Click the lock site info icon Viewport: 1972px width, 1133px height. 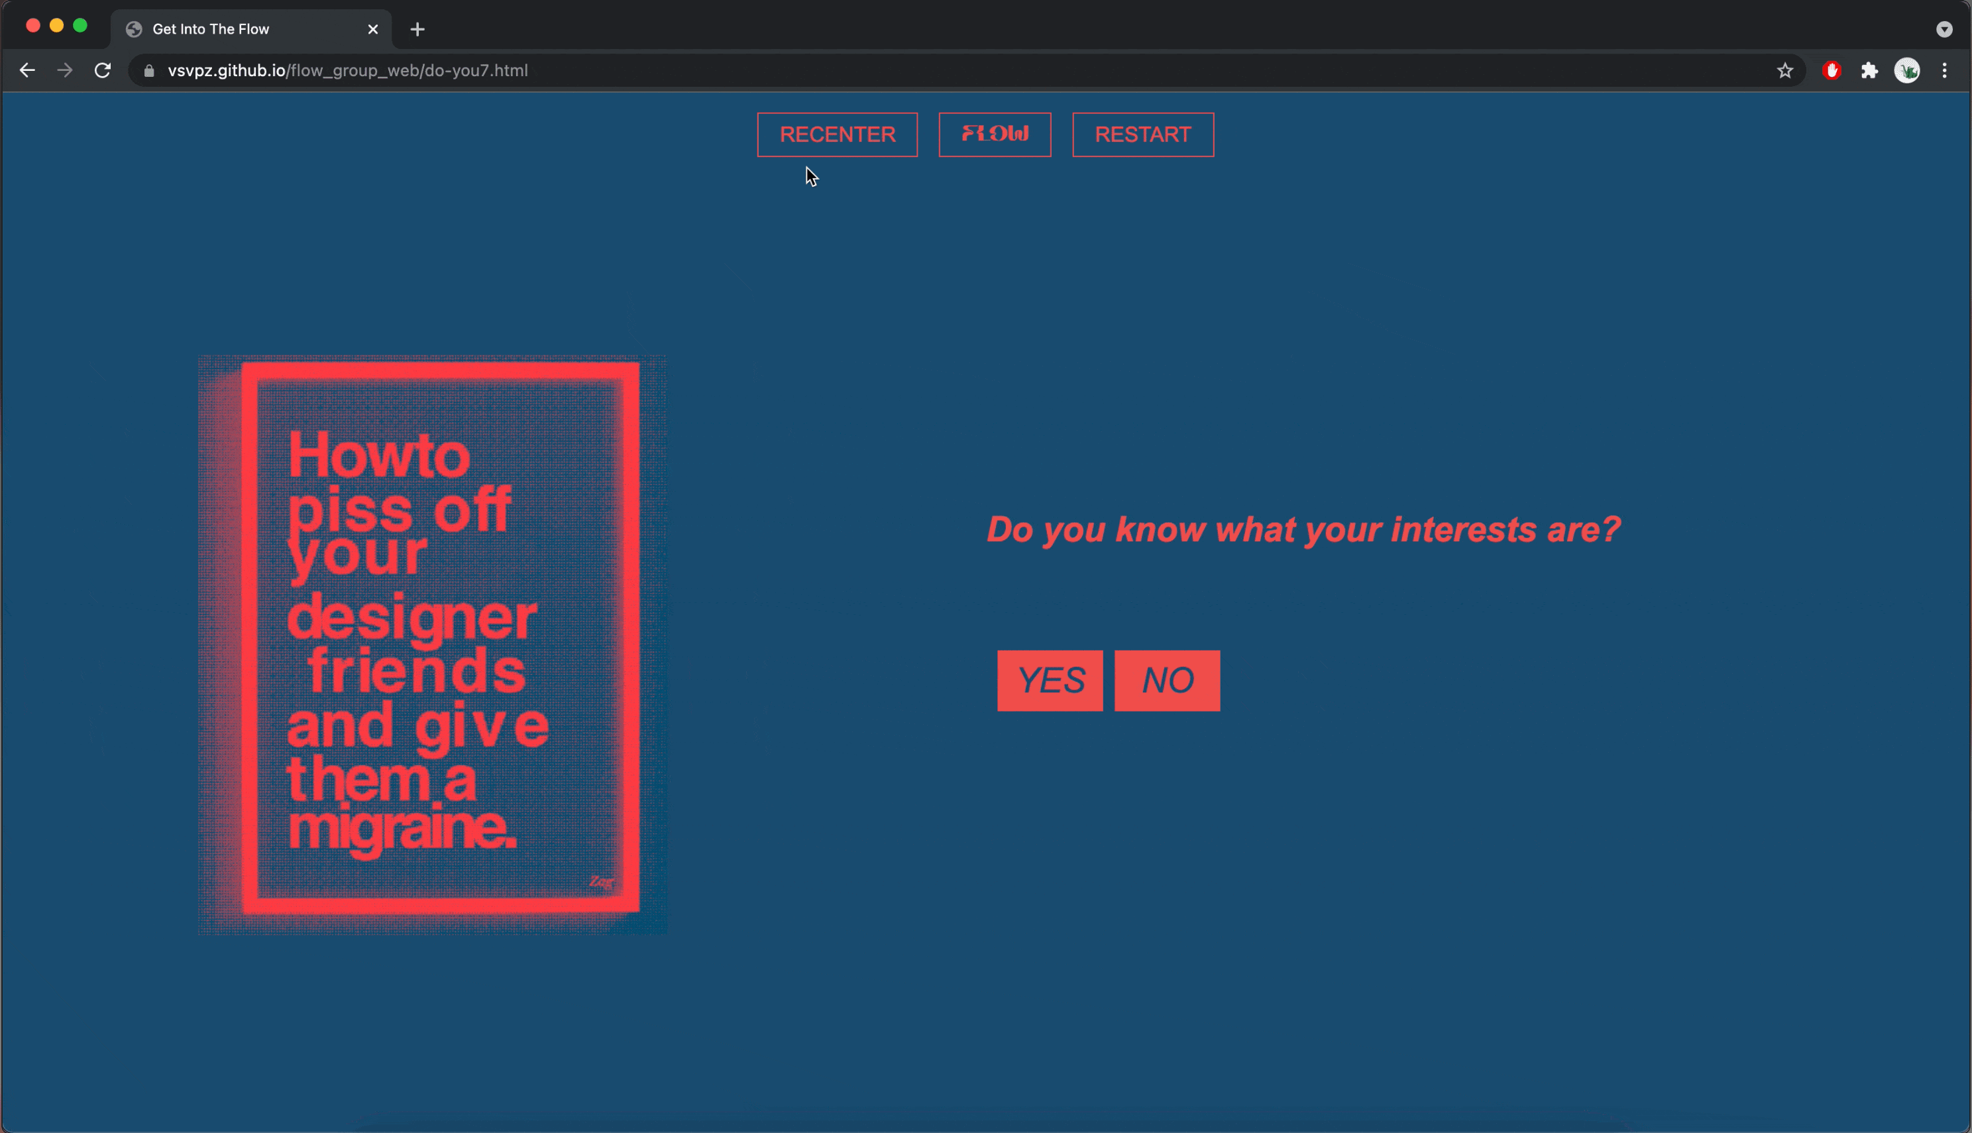tap(149, 71)
